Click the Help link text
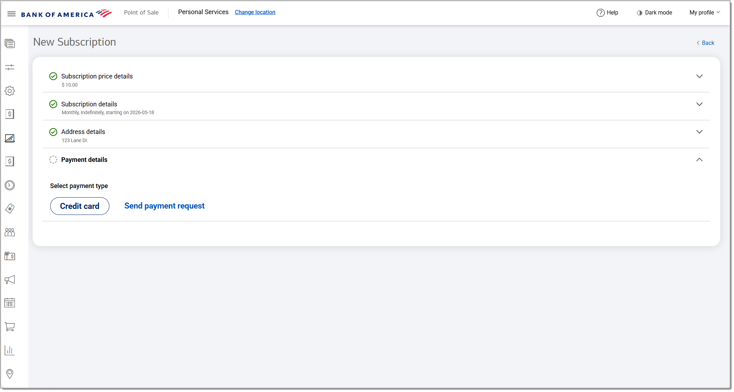 coord(612,13)
